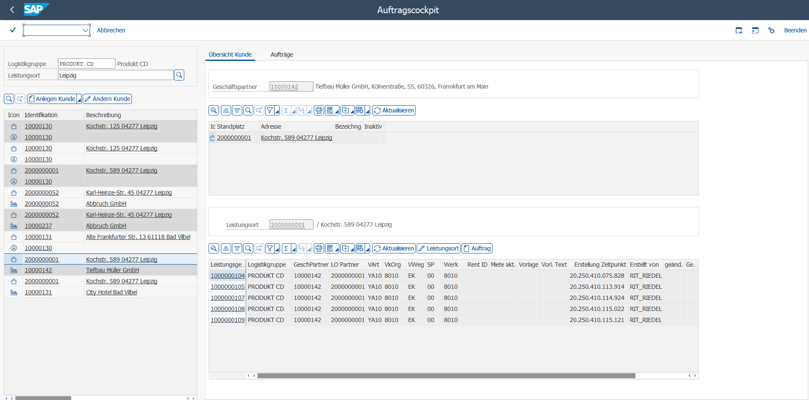Open the settings gear icon in header

(771, 30)
